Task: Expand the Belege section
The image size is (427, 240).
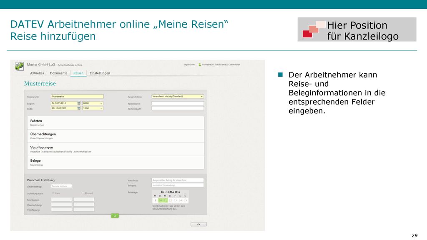Action: pyautogui.click(x=116, y=162)
